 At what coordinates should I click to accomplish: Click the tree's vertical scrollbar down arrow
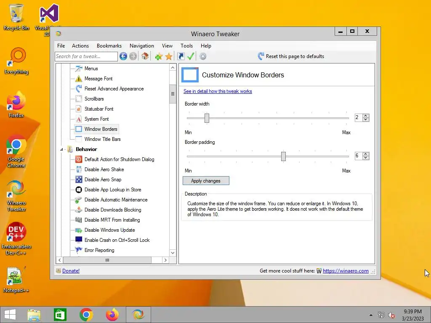tap(173, 253)
